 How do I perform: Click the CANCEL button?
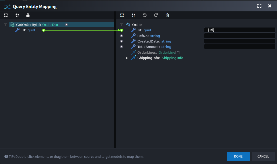tap(263, 156)
